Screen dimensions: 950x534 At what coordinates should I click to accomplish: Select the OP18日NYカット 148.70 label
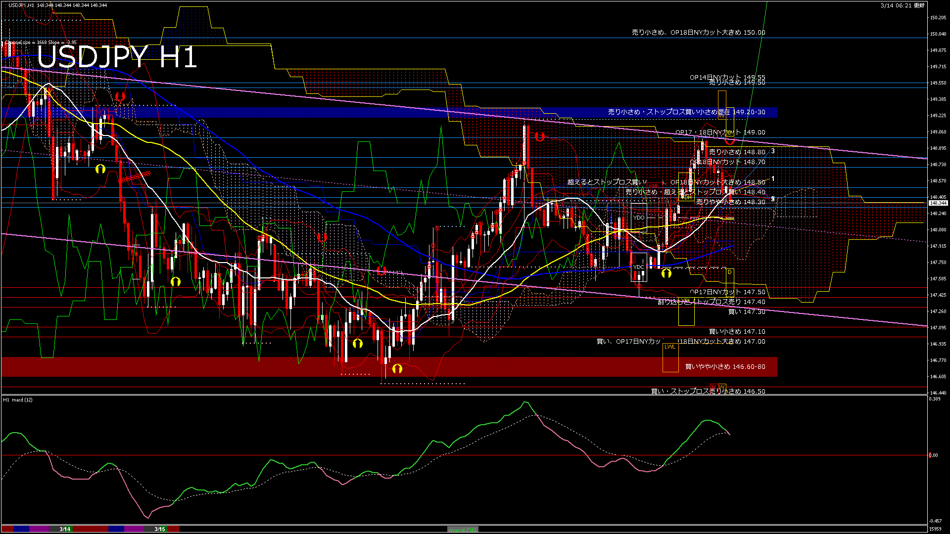(727, 162)
